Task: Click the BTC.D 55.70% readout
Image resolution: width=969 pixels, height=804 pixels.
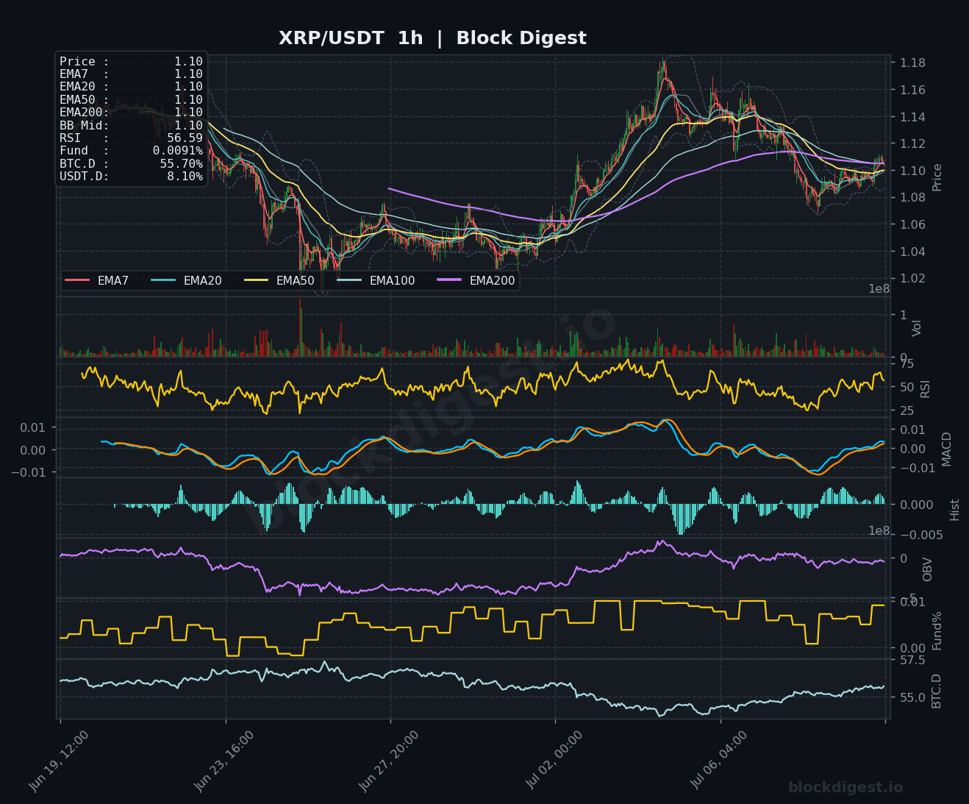Action: tap(131, 164)
